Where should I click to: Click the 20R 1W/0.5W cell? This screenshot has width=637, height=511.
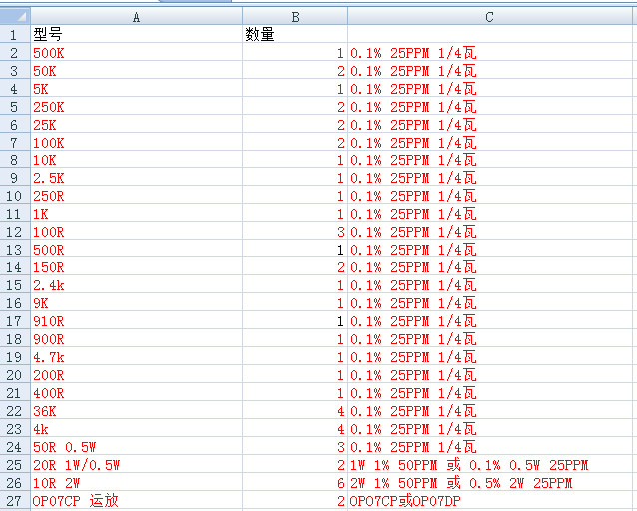coord(136,465)
